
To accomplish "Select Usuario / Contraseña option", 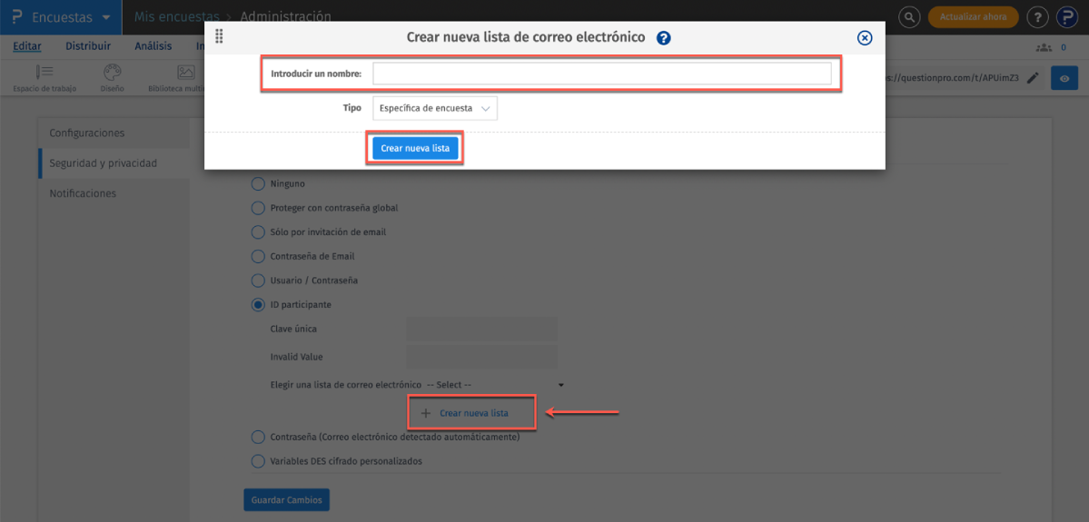I will coord(258,281).
